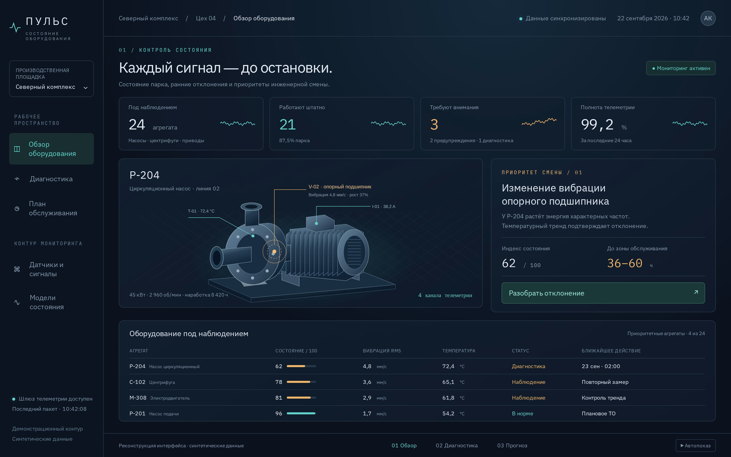Start the Автопоказ button
Image resolution: width=731 pixels, height=457 pixels.
point(695,446)
